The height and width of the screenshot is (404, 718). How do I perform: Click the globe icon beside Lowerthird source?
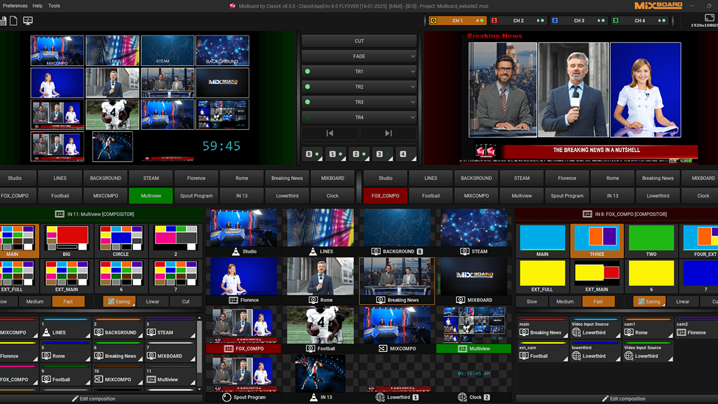coord(379,397)
